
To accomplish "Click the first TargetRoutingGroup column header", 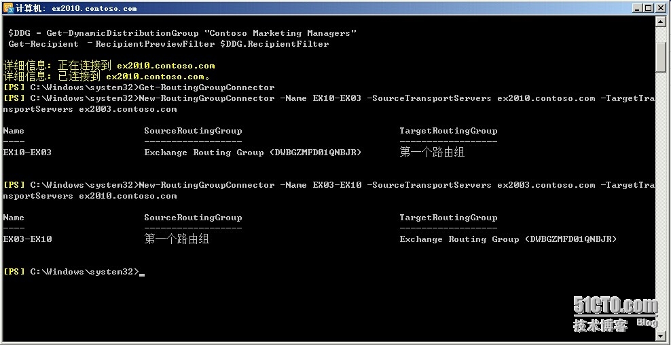I will point(448,131).
